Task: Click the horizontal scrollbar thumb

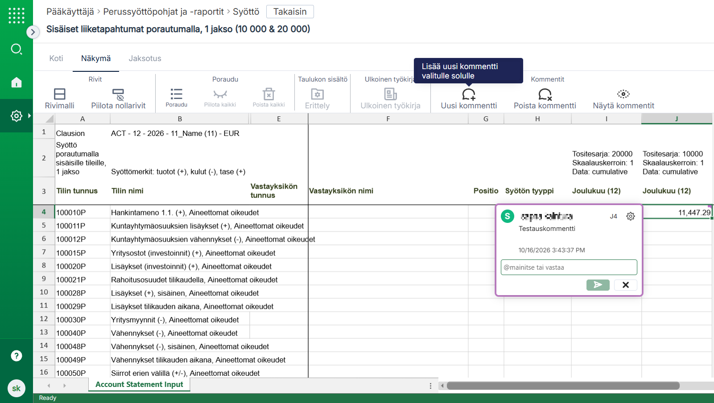Action: 563,386
